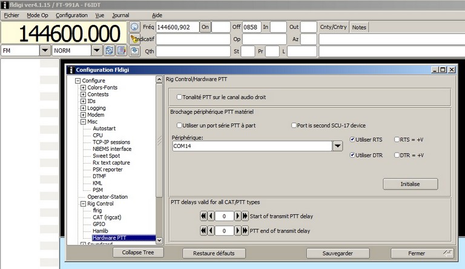Expand the IDs tree node
Screen dimensions: 465x269
(83, 101)
